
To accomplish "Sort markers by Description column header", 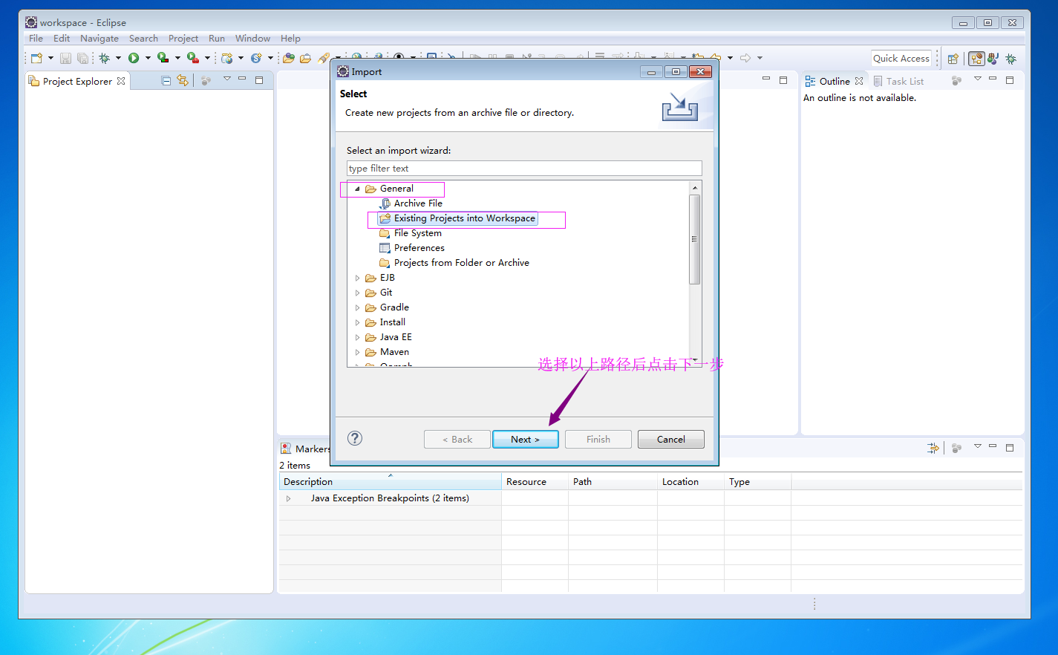I will (390, 482).
